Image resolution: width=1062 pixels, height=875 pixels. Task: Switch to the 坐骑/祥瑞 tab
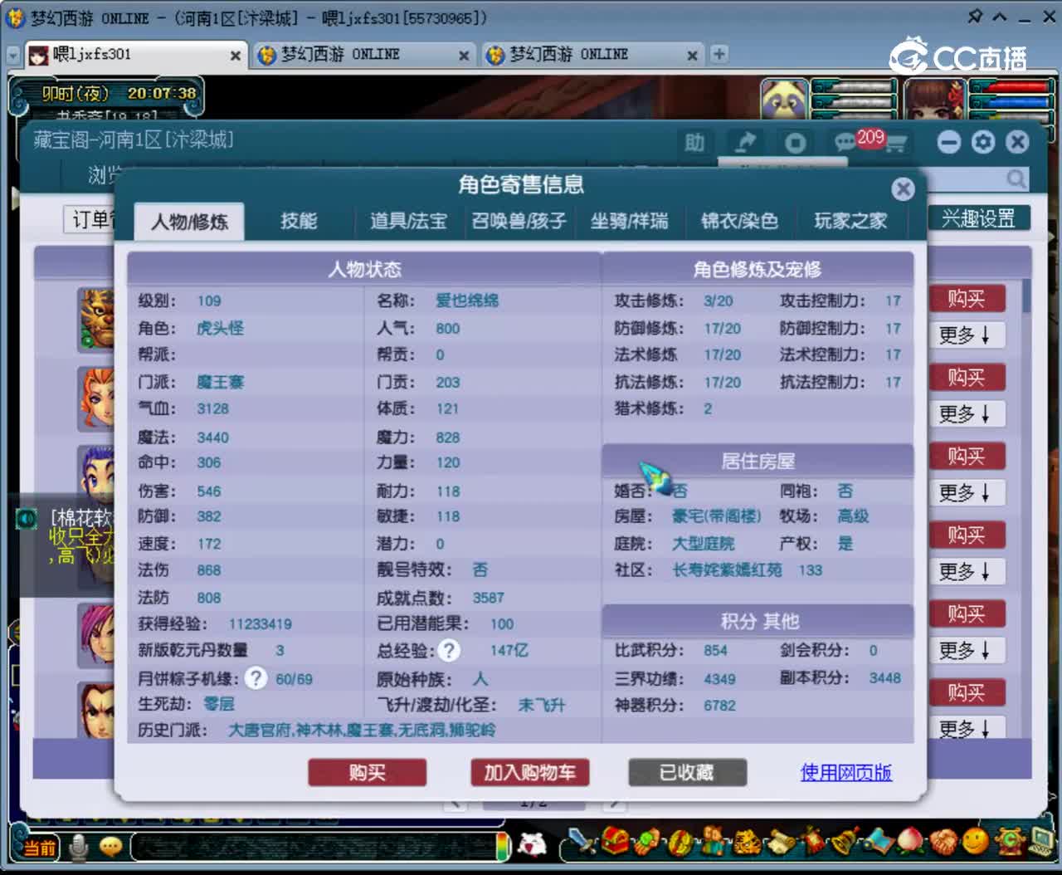point(629,221)
